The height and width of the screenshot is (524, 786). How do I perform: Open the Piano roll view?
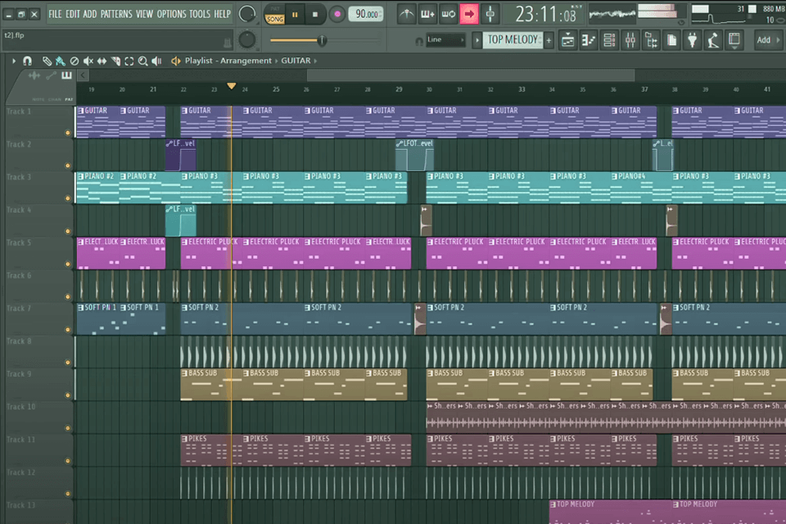[587, 39]
